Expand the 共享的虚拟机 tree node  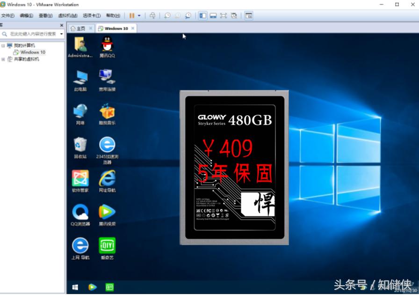tap(3, 59)
